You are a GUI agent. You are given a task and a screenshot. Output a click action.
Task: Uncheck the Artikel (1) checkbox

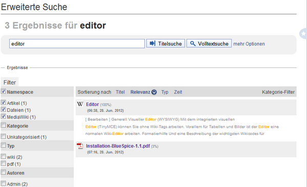4,102
